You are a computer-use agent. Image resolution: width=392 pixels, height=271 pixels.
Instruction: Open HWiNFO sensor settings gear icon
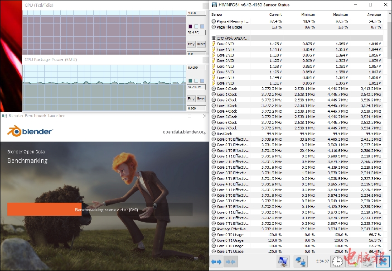[x=368, y=261]
